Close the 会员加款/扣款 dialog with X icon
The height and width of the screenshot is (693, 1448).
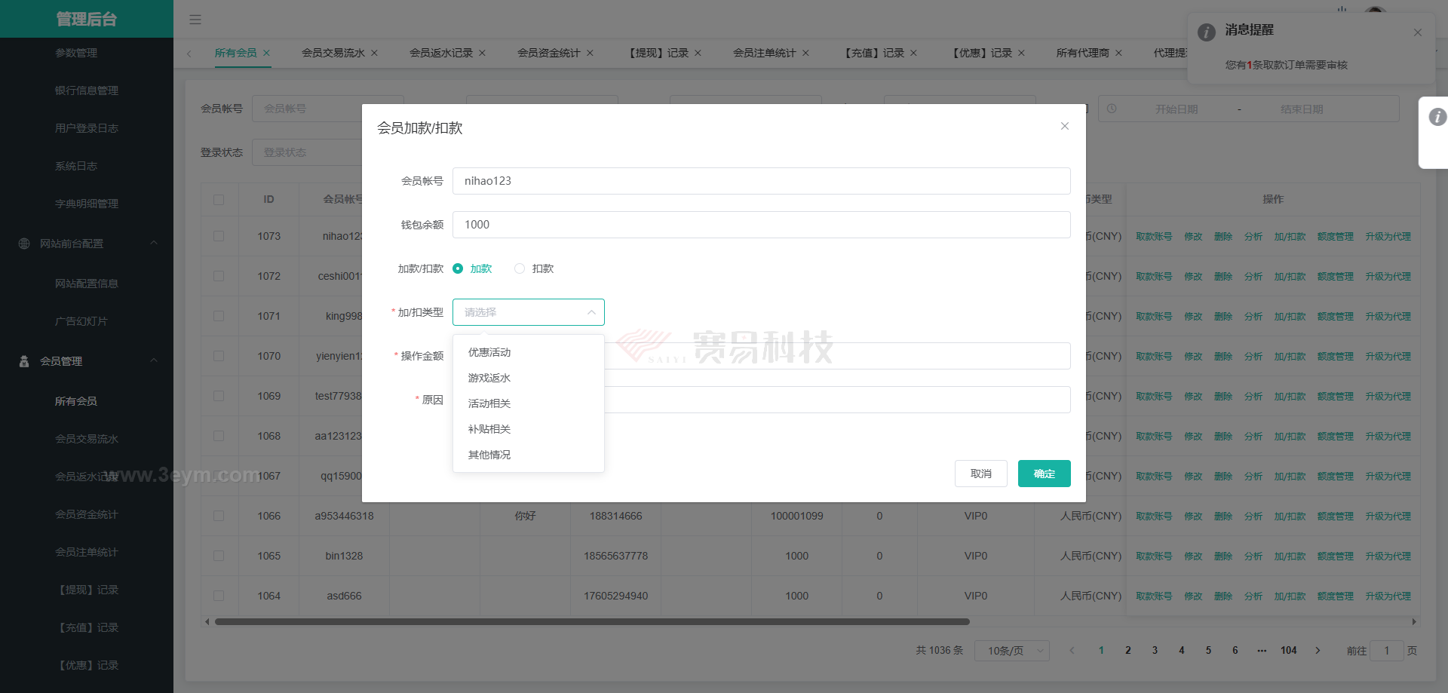[1064, 126]
